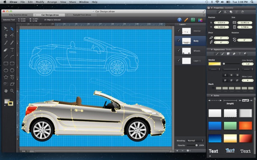Open the Line Weight 1 pt dropdown
The width and height of the screenshot is (257, 160).
tap(247, 64)
